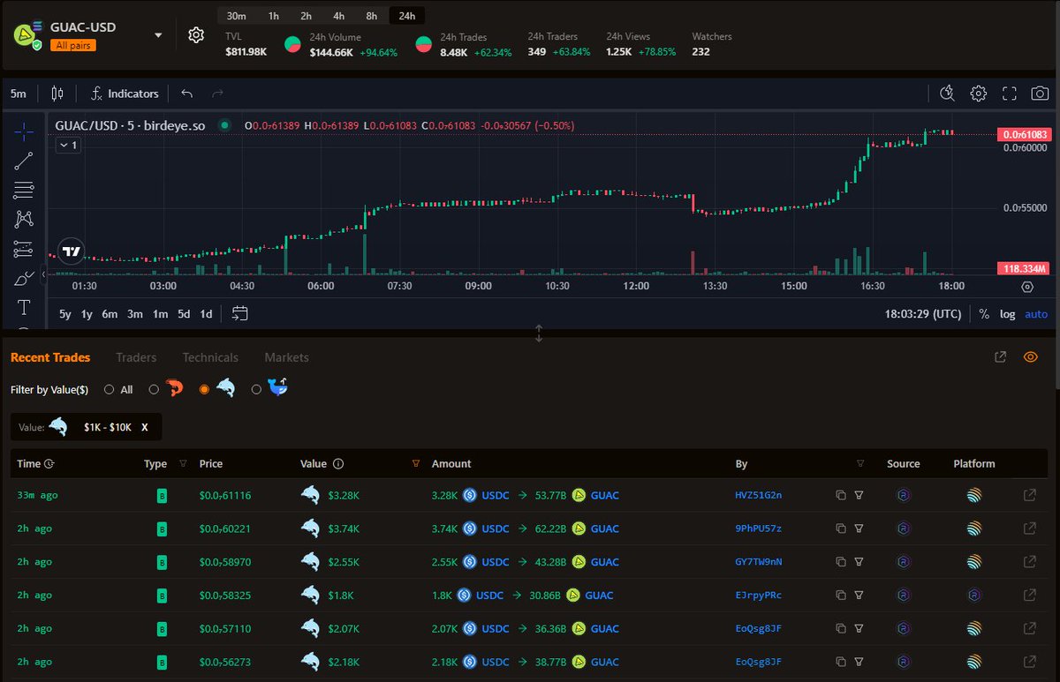Redo the chart action
This screenshot has width=1060, height=682.
click(217, 94)
